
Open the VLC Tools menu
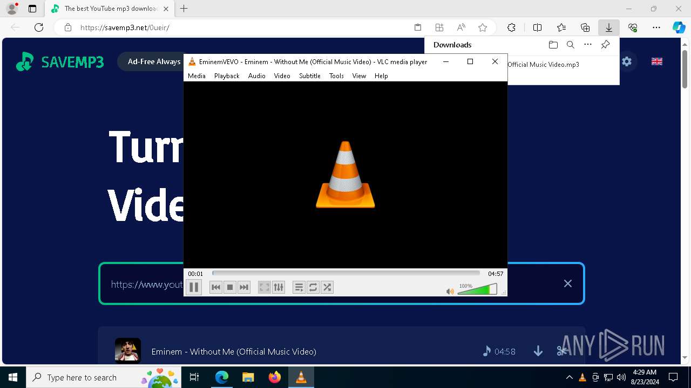336,76
